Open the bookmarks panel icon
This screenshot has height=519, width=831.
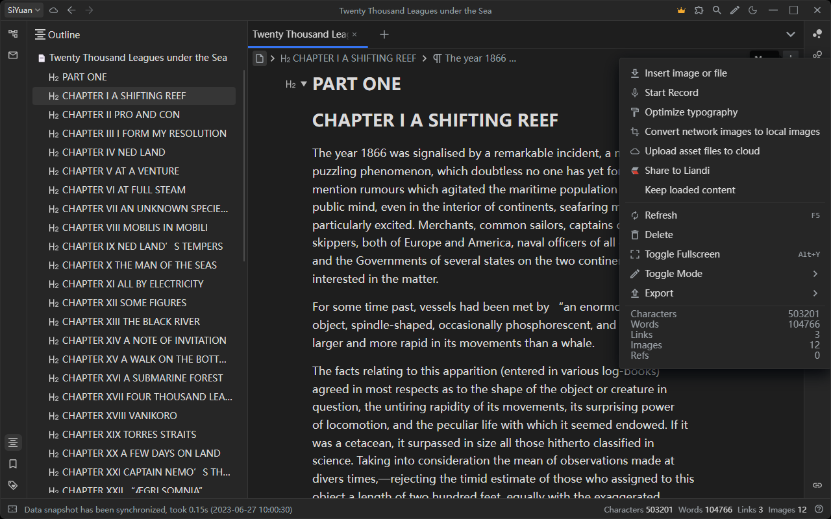click(x=13, y=463)
